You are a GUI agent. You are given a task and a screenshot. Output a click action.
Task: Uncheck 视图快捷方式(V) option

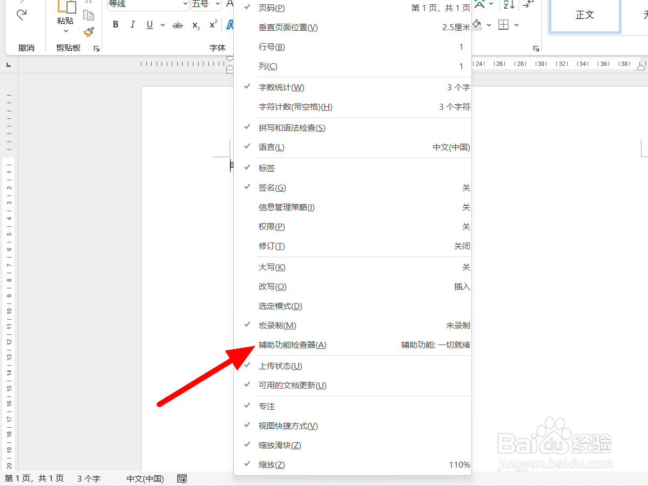[353, 426]
